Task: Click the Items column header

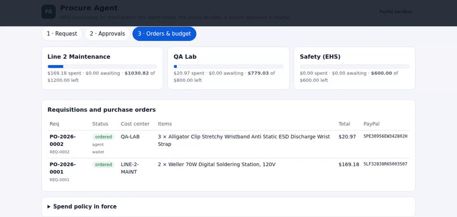Action: (164, 124)
